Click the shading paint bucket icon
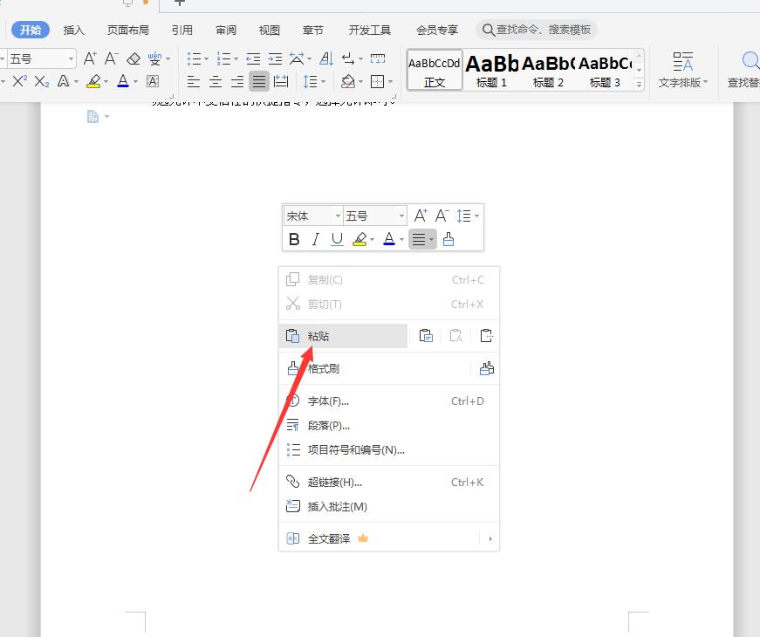760x637 pixels. (x=348, y=81)
